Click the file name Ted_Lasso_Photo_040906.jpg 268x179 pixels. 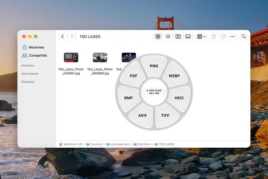point(100,71)
